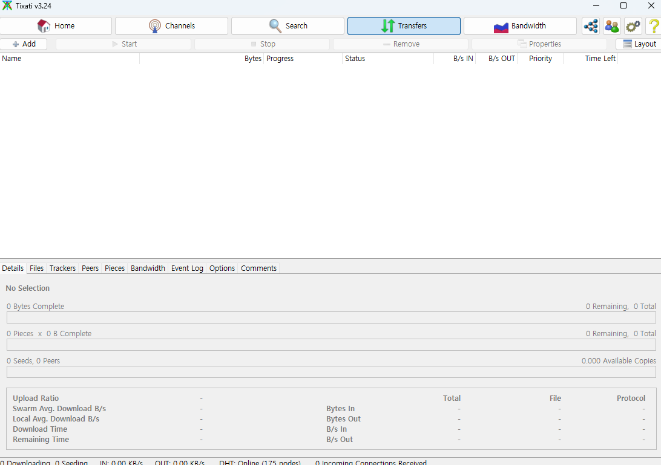Image resolution: width=661 pixels, height=465 pixels.
Task: Click the Tixati logo in title bar
Action: tap(7, 6)
